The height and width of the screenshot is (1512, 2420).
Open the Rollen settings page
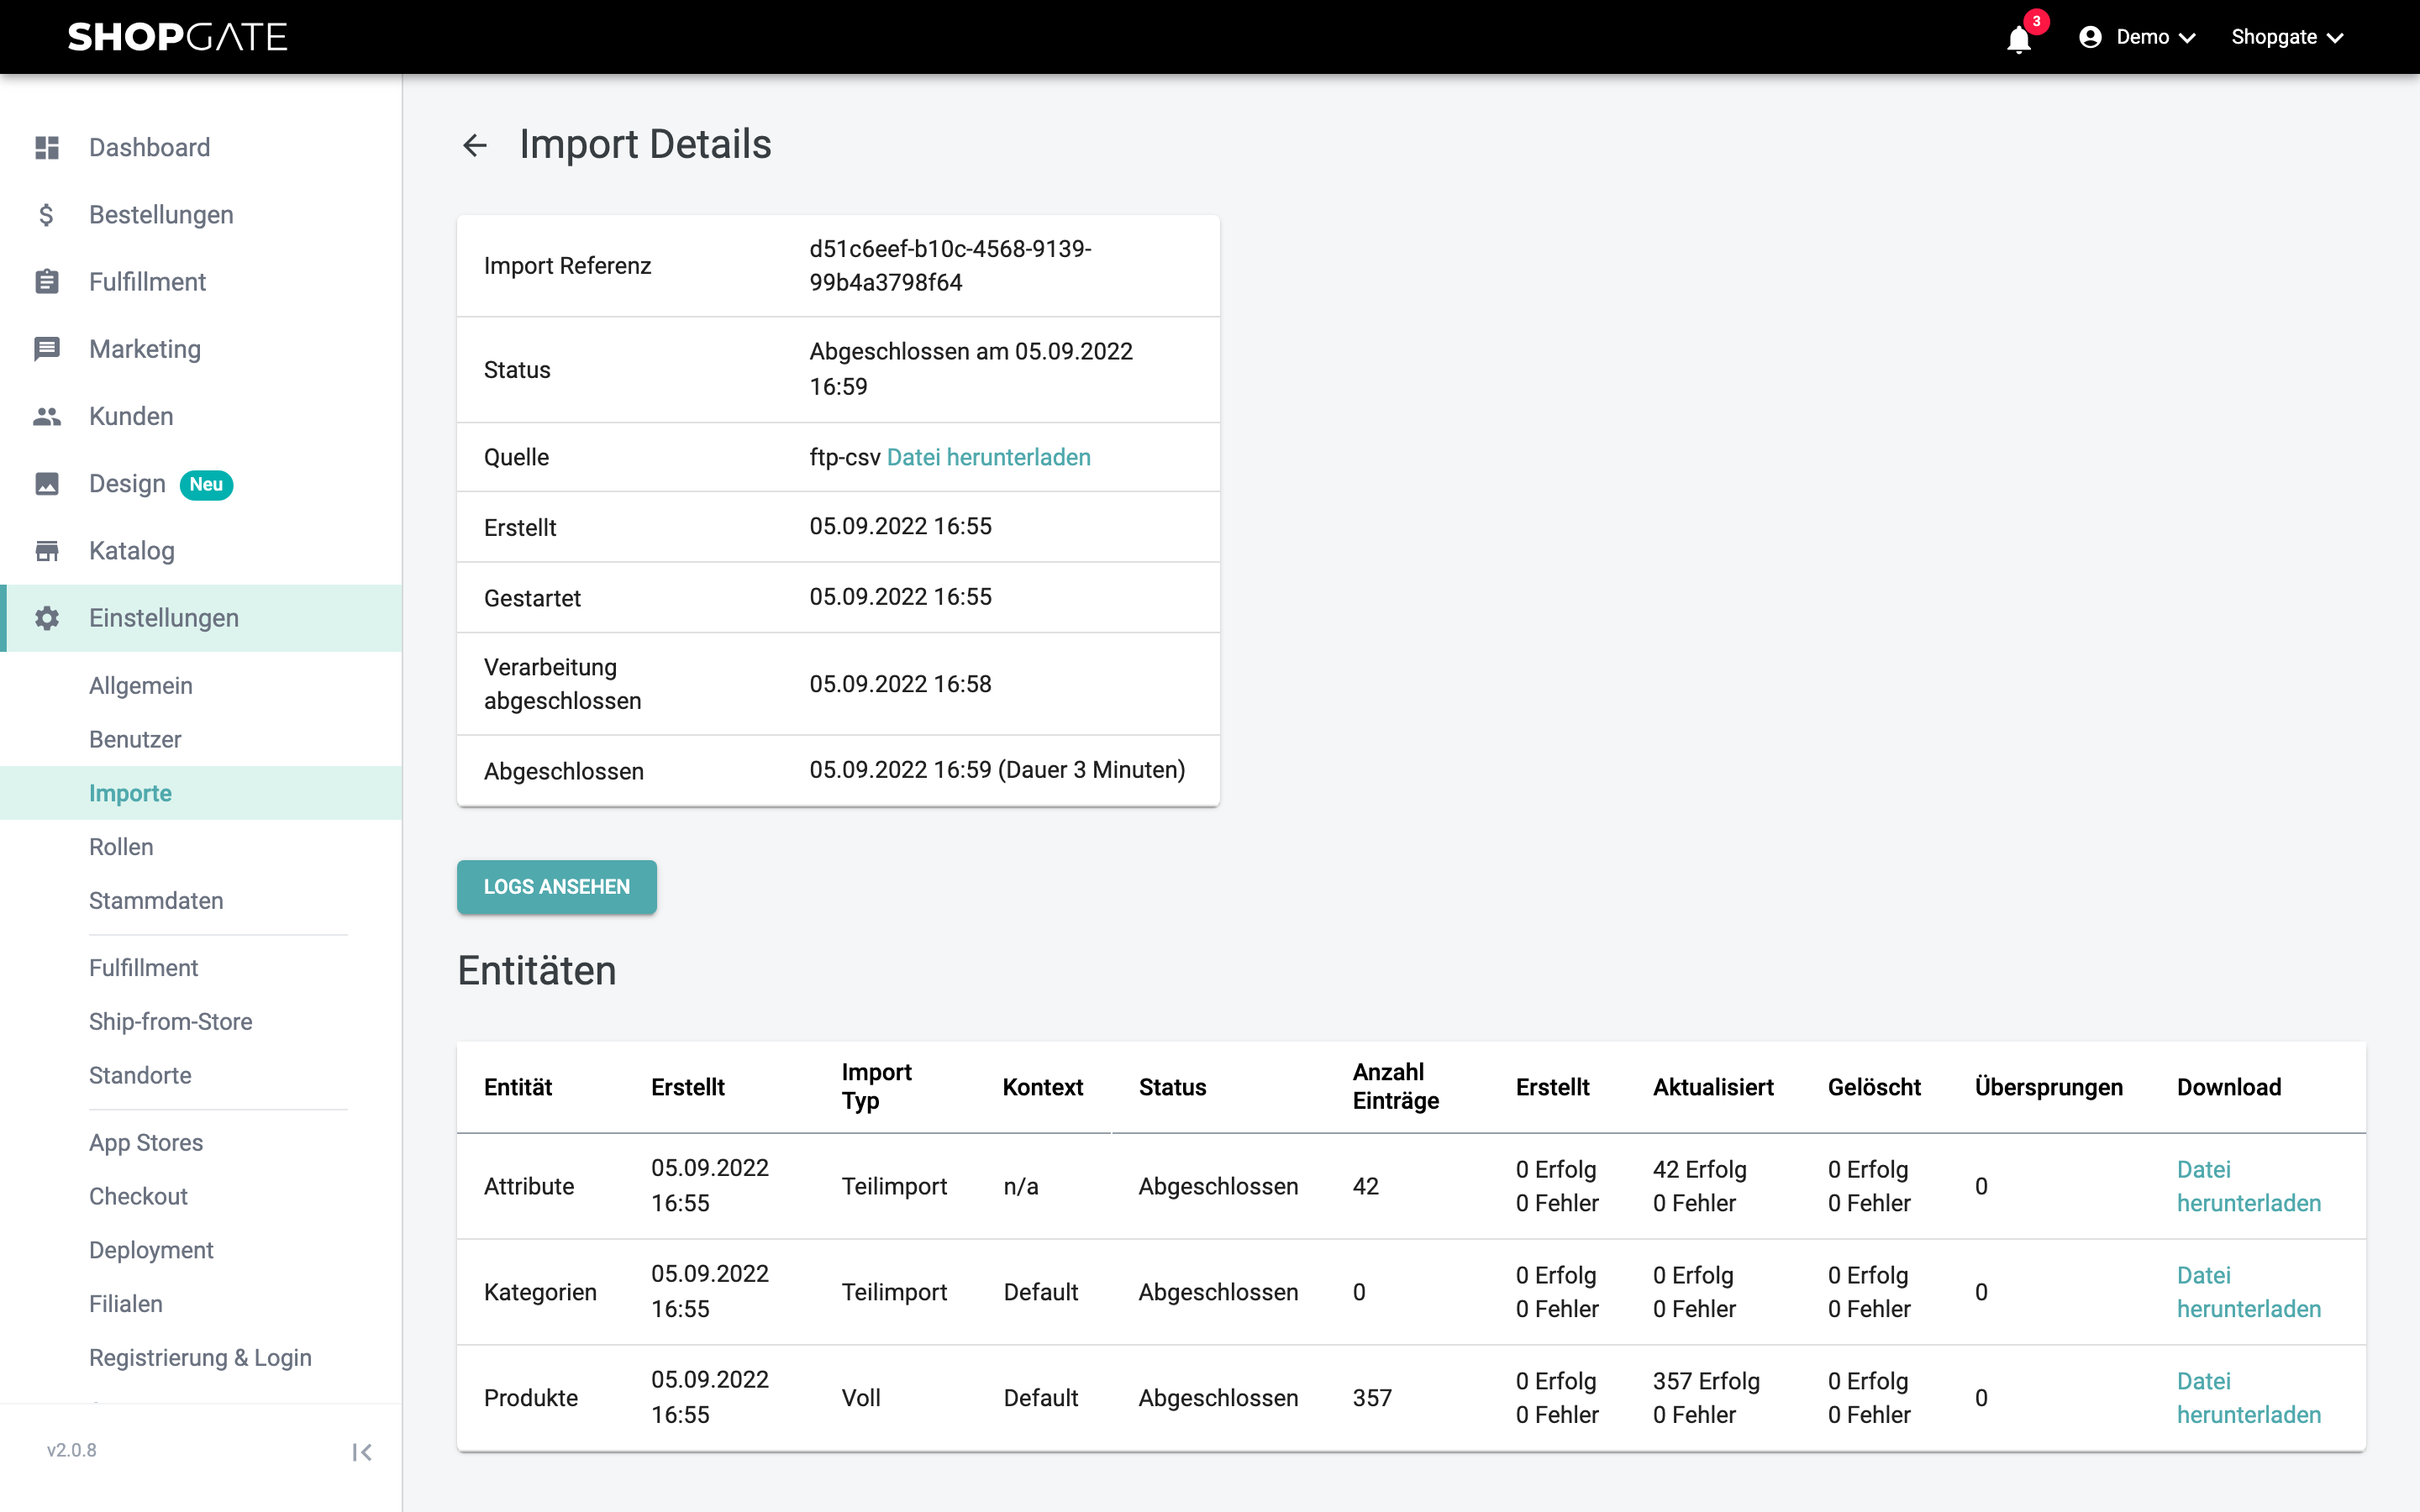tap(121, 847)
